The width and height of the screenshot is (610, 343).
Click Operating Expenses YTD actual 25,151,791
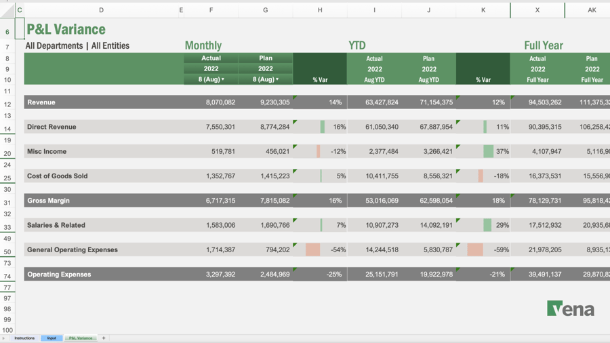[x=374, y=275]
